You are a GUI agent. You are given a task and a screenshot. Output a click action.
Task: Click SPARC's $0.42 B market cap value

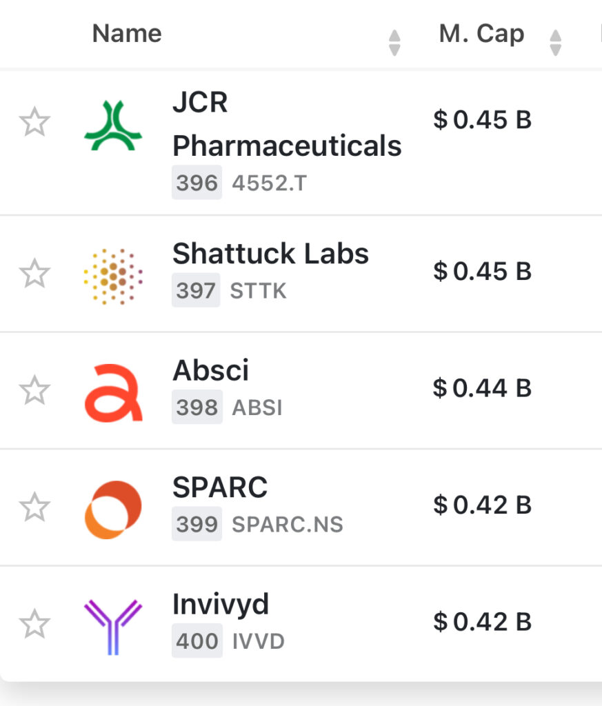pos(482,505)
